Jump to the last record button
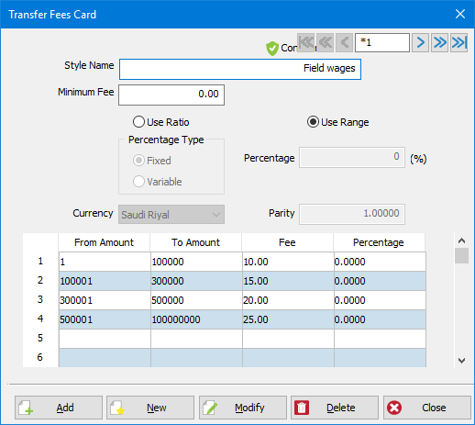Image resolution: width=475 pixels, height=425 pixels. coord(459,42)
